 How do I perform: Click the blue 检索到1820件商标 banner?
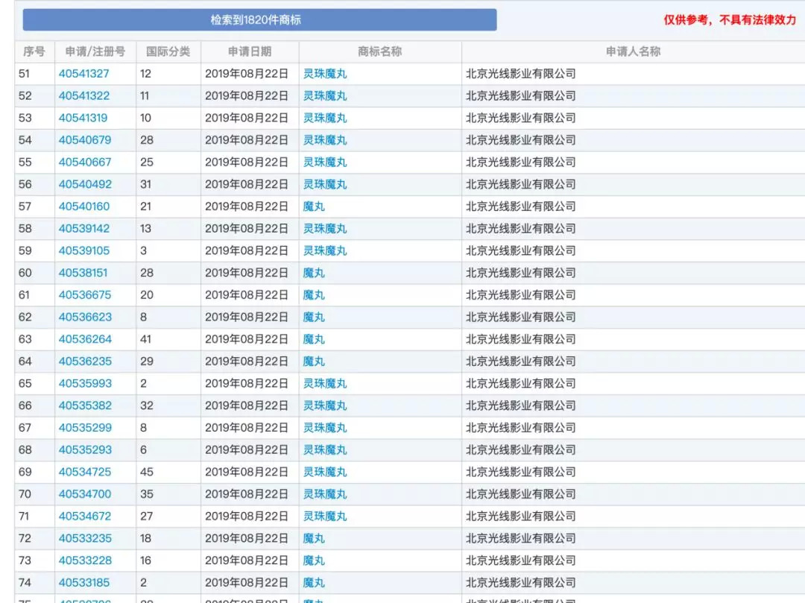point(260,20)
